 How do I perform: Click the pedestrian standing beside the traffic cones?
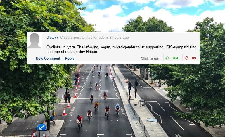click(69, 97)
